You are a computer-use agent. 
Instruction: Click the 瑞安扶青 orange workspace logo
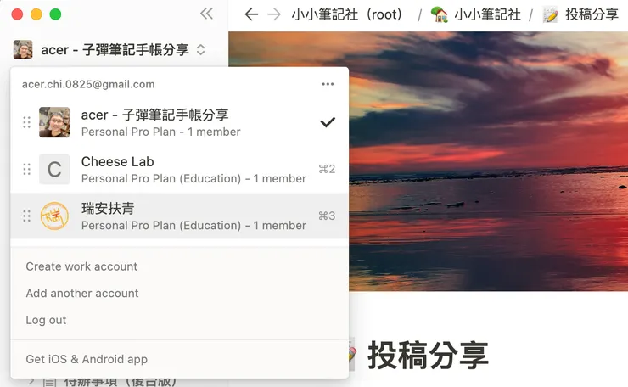54,216
